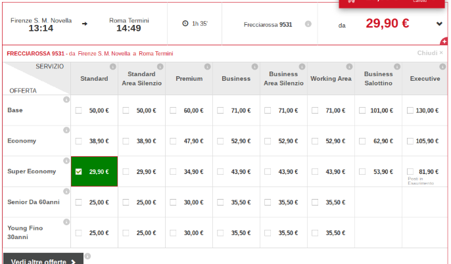Image resolution: width=451 pixels, height=264 pixels.
Task: Select Young Premium 30,00 € checkbox
Action: [173, 233]
